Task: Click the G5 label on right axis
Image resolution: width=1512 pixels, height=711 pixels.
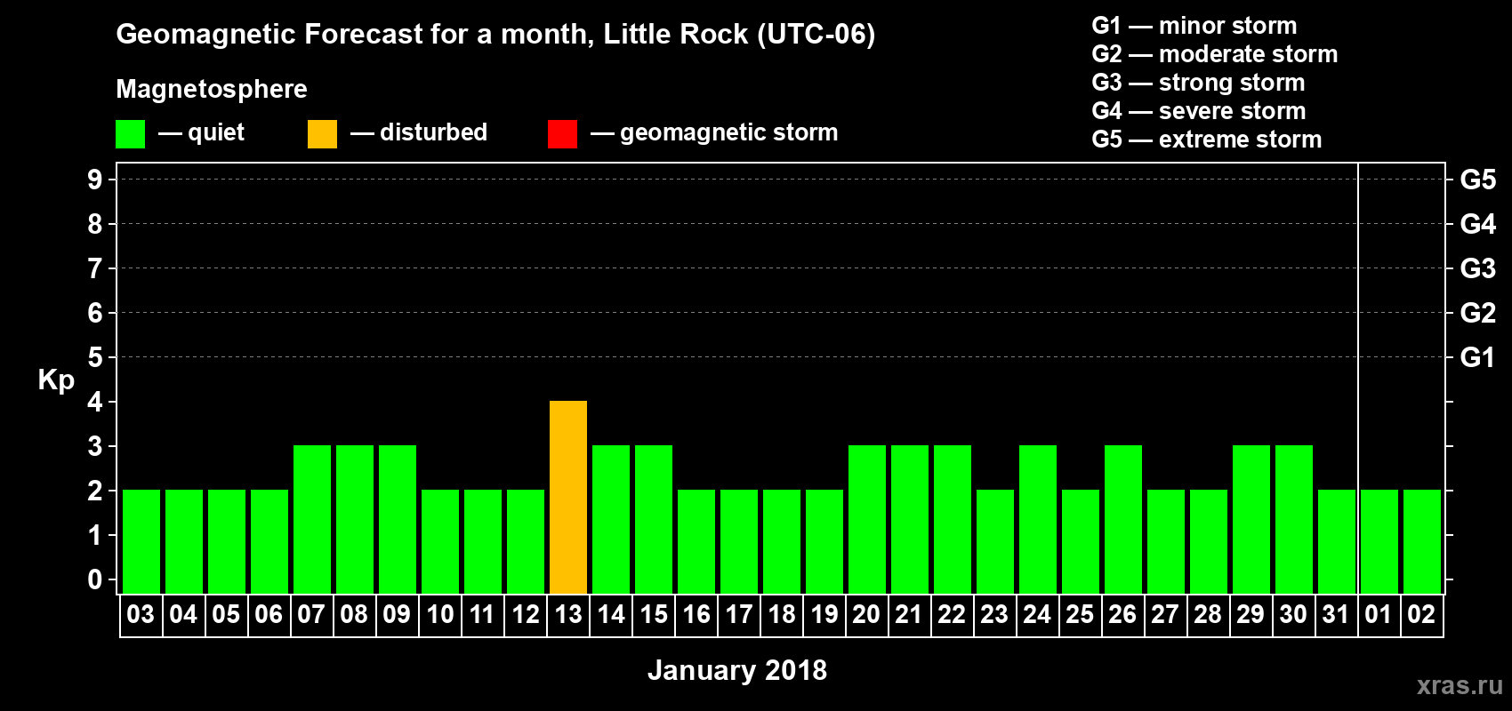Action: [1477, 180]
